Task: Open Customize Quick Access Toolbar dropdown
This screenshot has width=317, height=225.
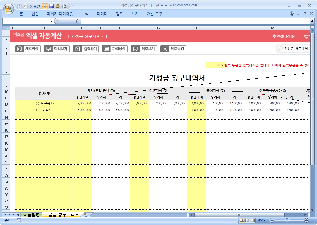Action: (x=73, y=6)
